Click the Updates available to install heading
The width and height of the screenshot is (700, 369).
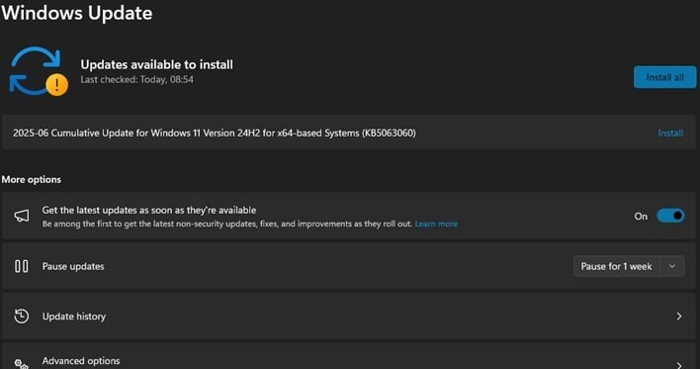(x=156, y=64)
